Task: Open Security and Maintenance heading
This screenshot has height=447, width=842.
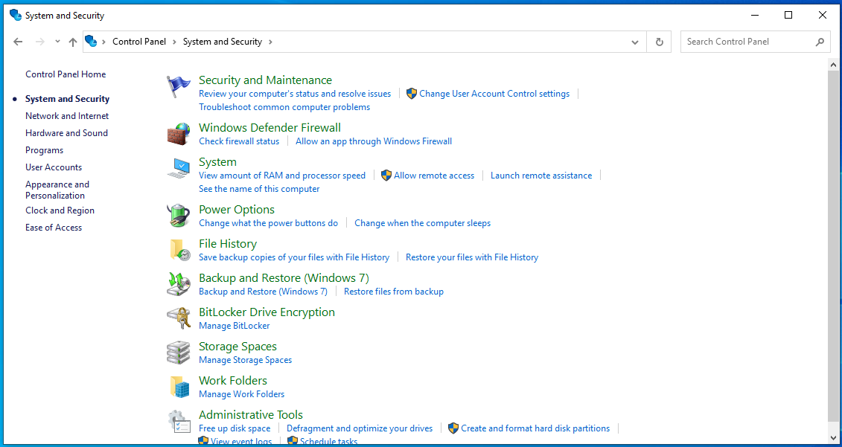Action: point(265,80)
